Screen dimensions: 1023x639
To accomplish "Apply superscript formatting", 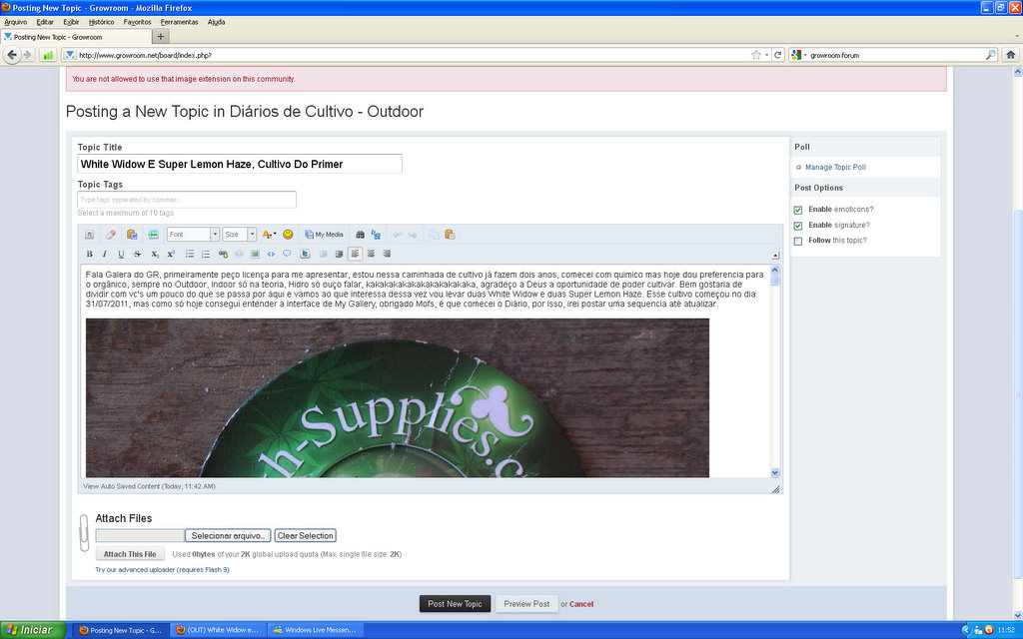I will (171, 254).
